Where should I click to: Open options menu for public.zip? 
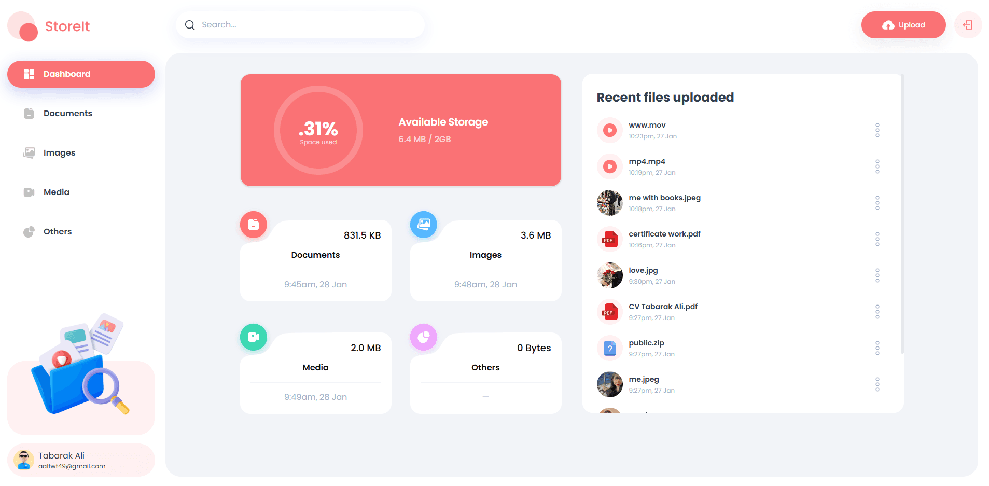click(877, 348)
